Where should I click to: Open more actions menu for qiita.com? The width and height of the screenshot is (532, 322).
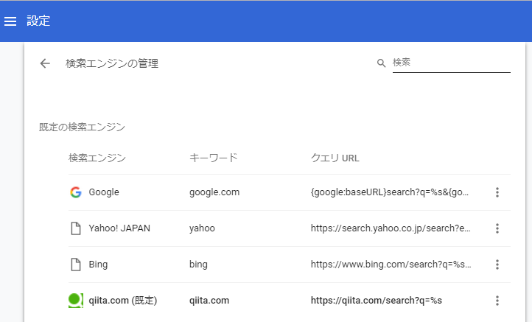pos(497,301)
